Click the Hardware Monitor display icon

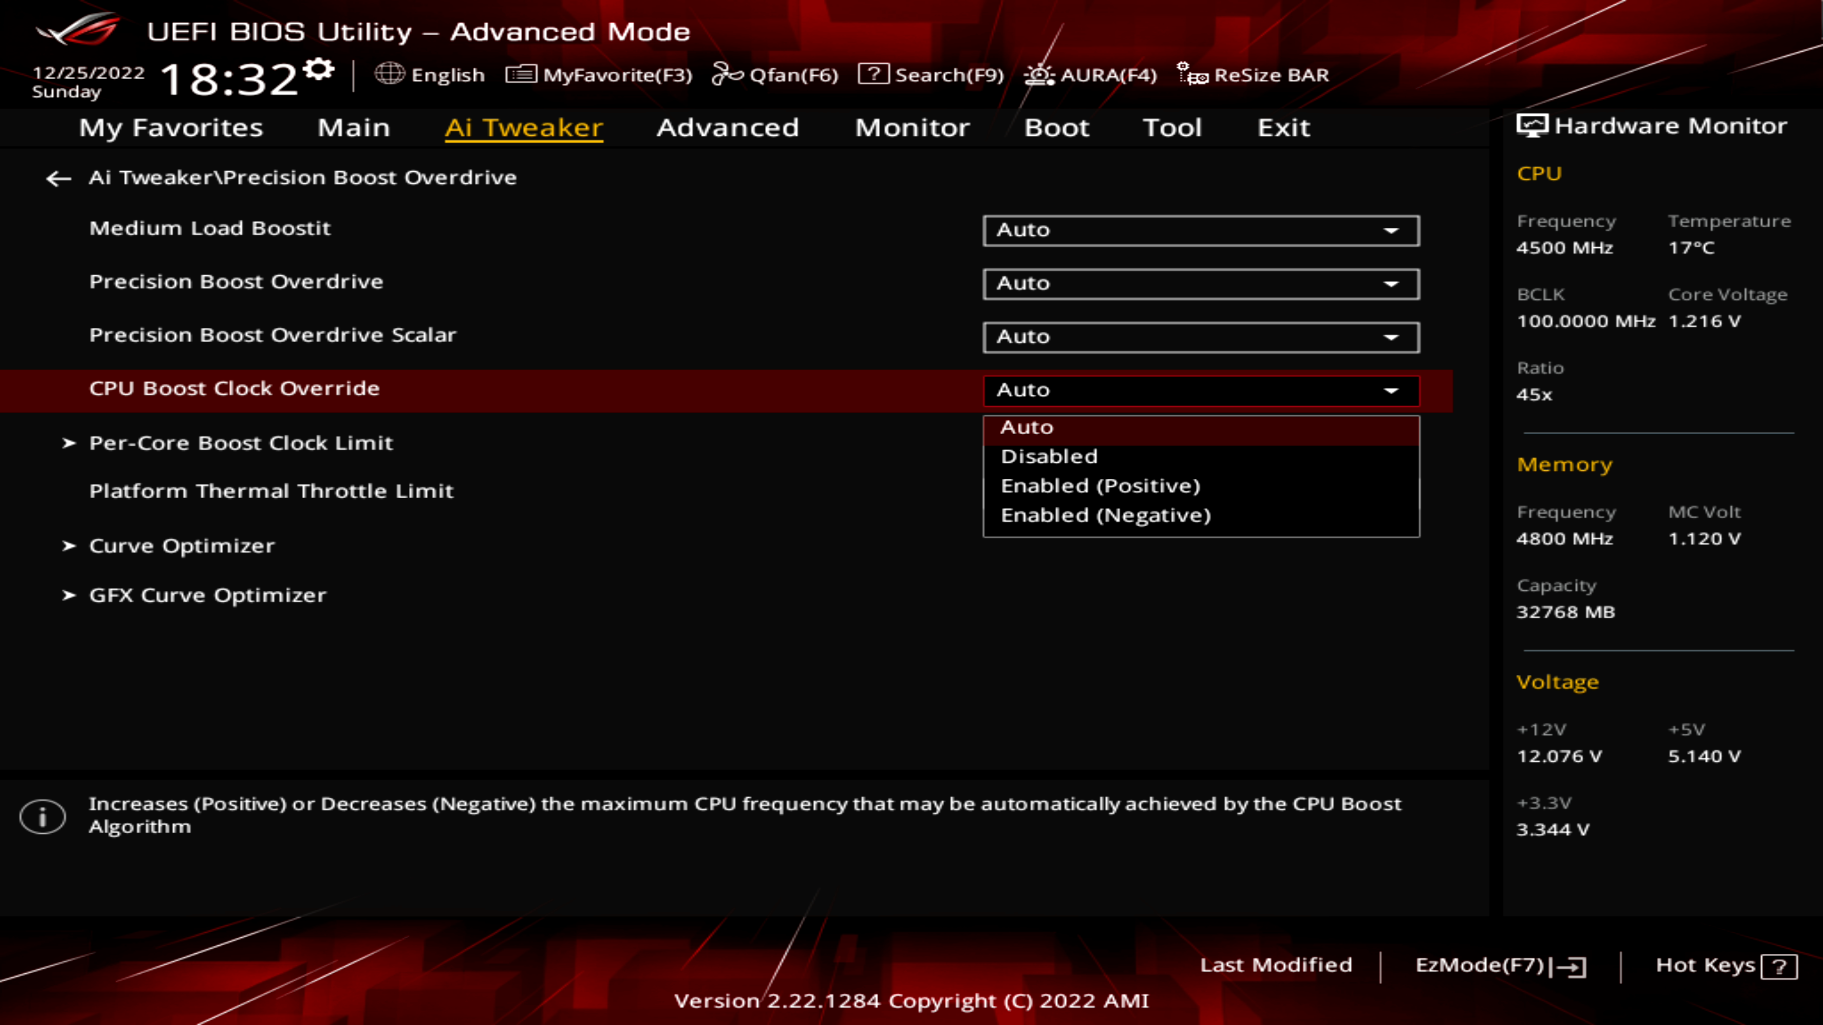tap(1532, 126)
